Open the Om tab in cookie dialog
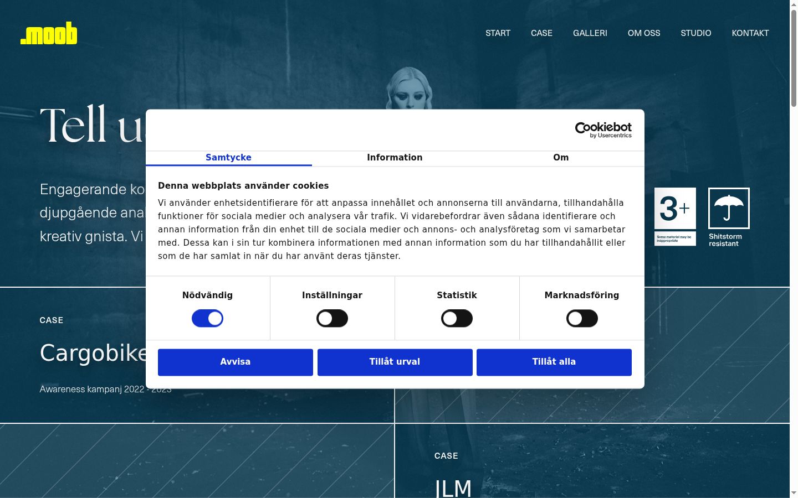Screen dimensions: 798x498 pos(561,158)
